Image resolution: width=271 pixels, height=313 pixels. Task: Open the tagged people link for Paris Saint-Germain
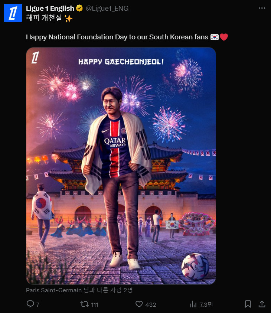click(x=79, y=290)
